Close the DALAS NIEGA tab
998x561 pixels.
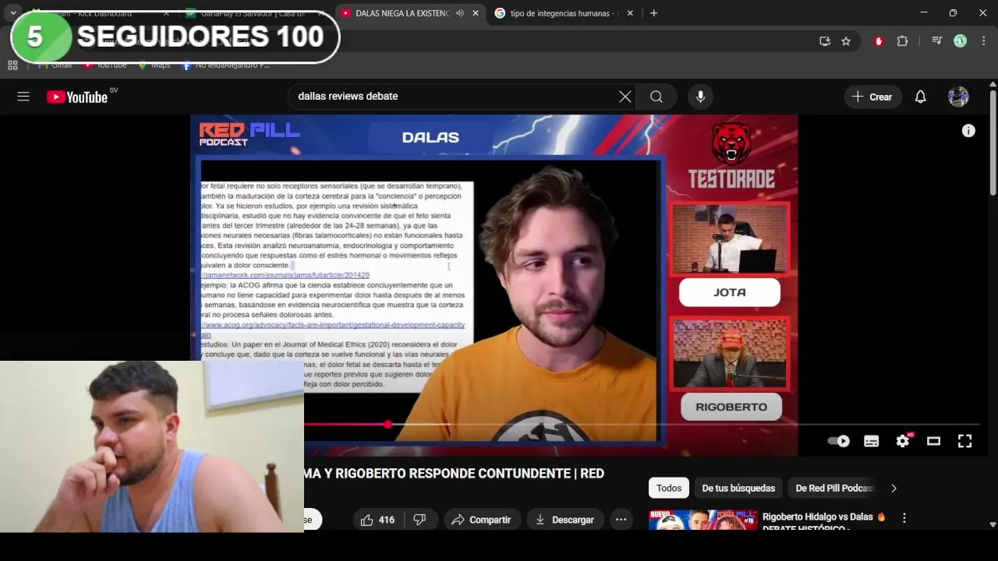tap(476, 13)
